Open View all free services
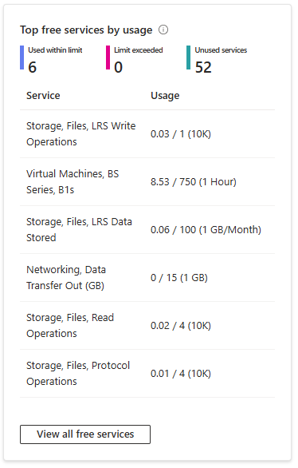Image resolution: width=298 pixels, height=468 pixels. [x=85, y=434]
